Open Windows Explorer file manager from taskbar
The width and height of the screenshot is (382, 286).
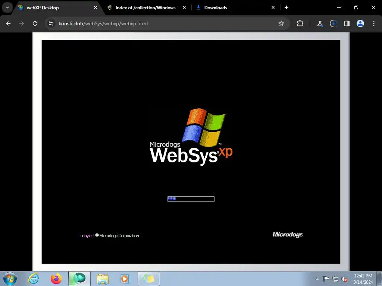[x=103, y=279]
